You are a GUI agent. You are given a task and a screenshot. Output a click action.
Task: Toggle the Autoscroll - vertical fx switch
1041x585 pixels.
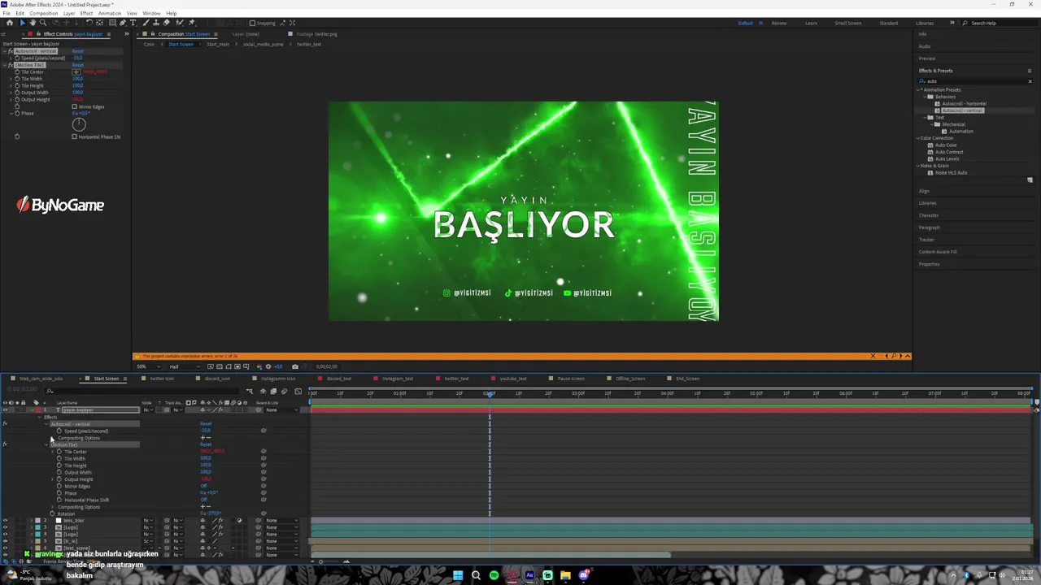click(x=10, y=51)
